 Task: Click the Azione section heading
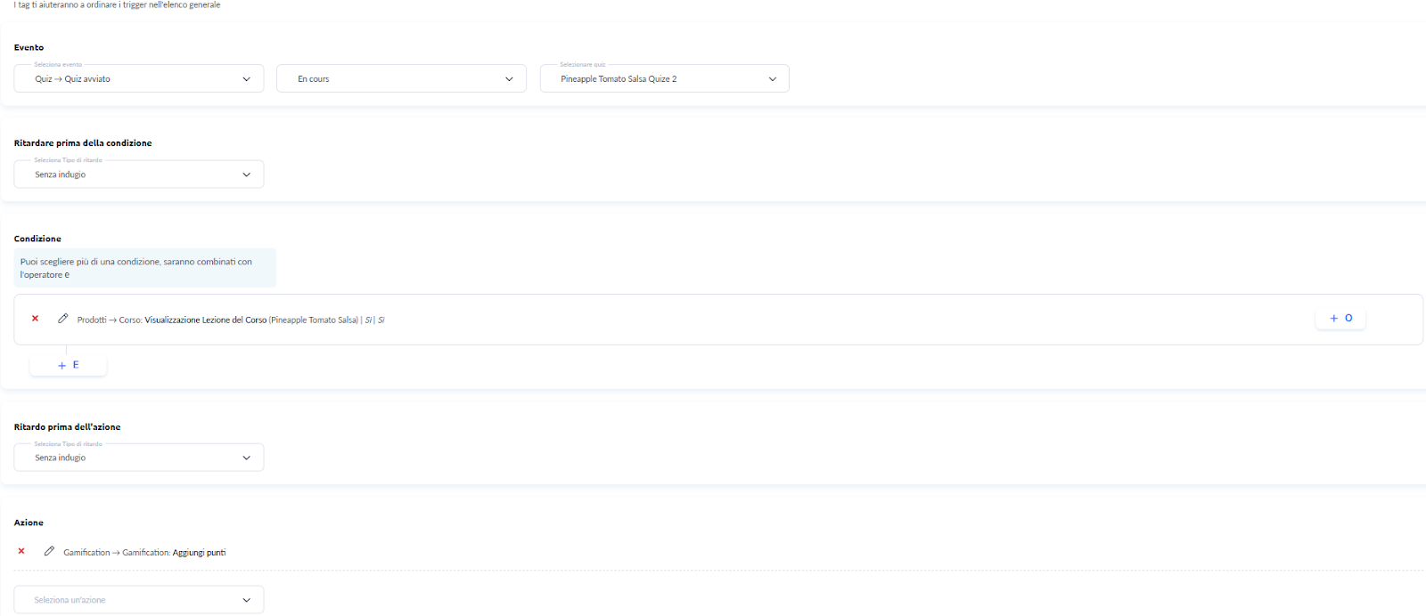[29, 523]
